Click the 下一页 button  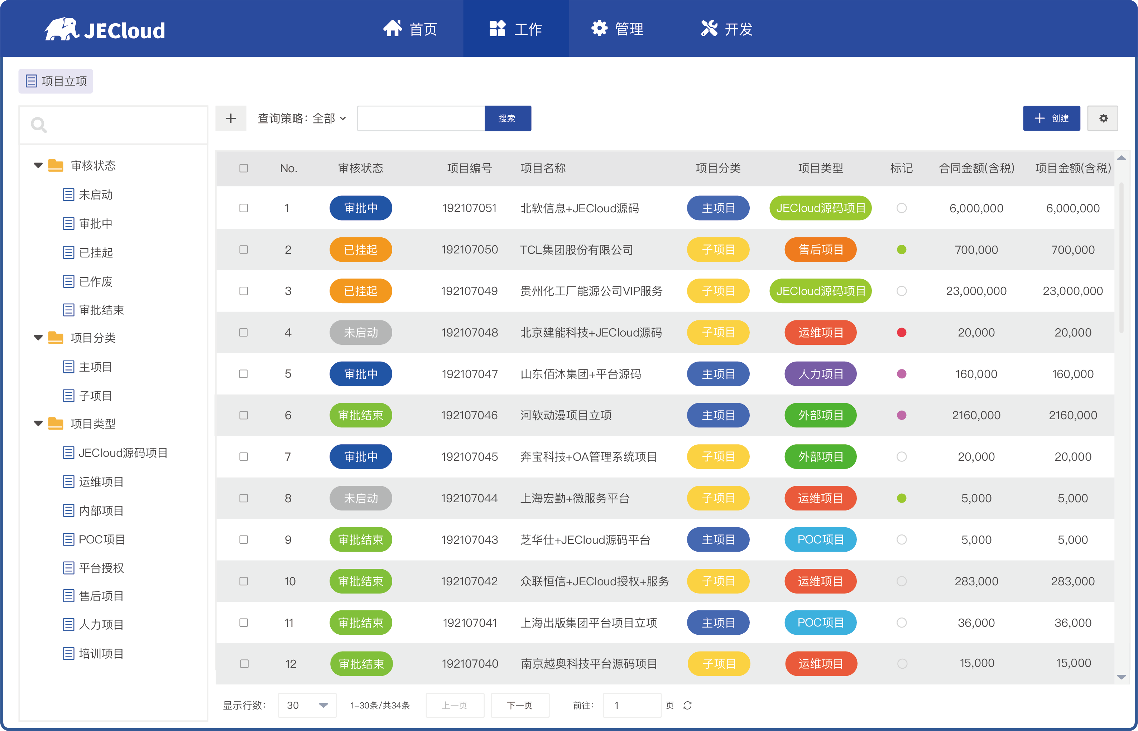coord(520,705)
